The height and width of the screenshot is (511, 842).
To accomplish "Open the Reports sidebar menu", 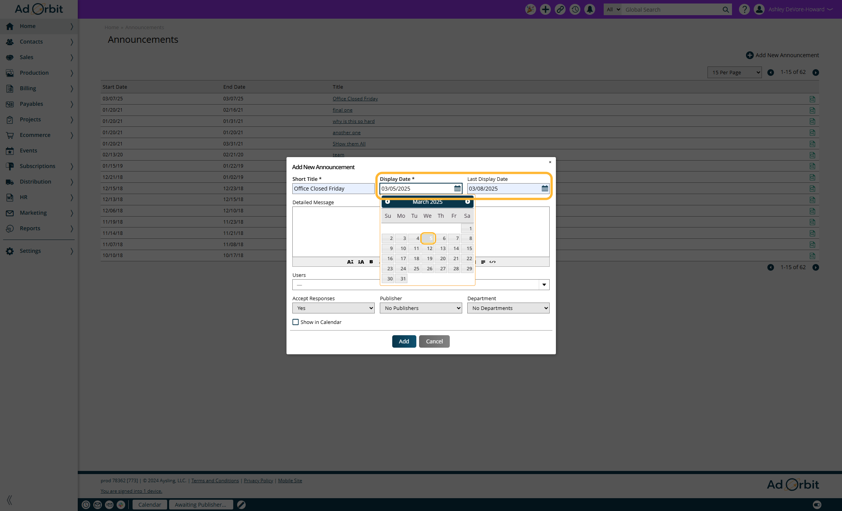I will (x=39, y=228).
